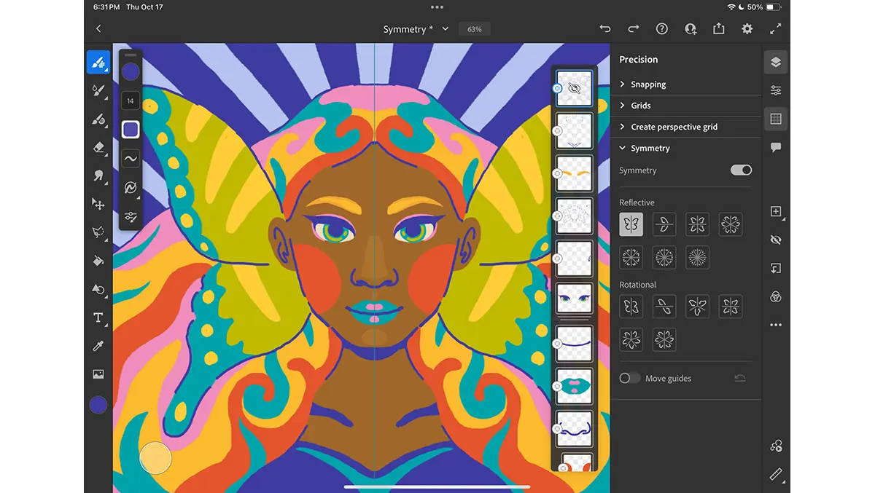Expand the Snapping section
Viewport: 875px width, 493px height.
(x=647, y=84)
